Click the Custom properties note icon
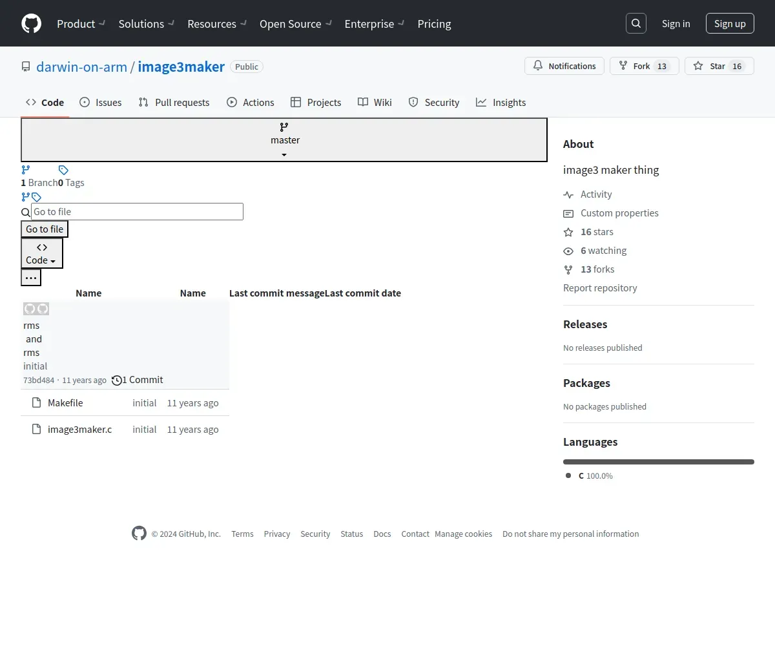The image size is (775, 646). point(568,213)
